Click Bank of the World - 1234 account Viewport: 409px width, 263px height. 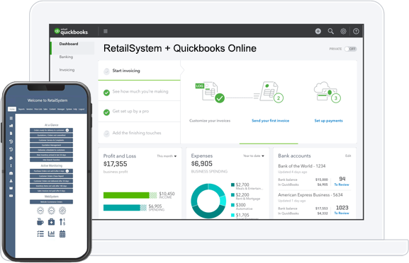[301, 166]
